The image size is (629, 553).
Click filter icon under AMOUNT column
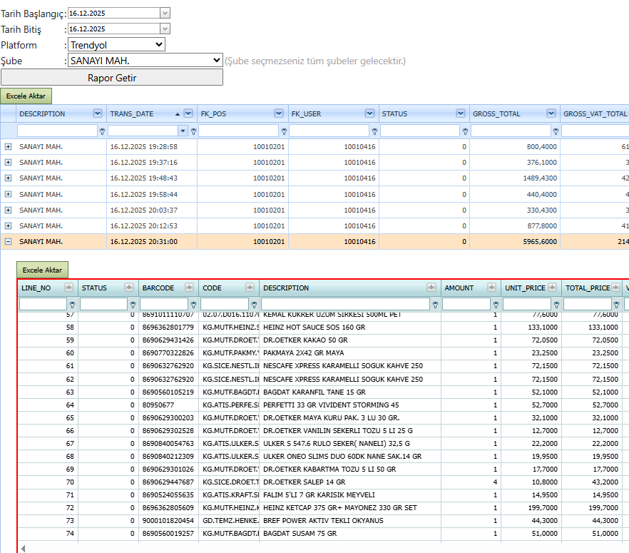[x=496, y=305]
